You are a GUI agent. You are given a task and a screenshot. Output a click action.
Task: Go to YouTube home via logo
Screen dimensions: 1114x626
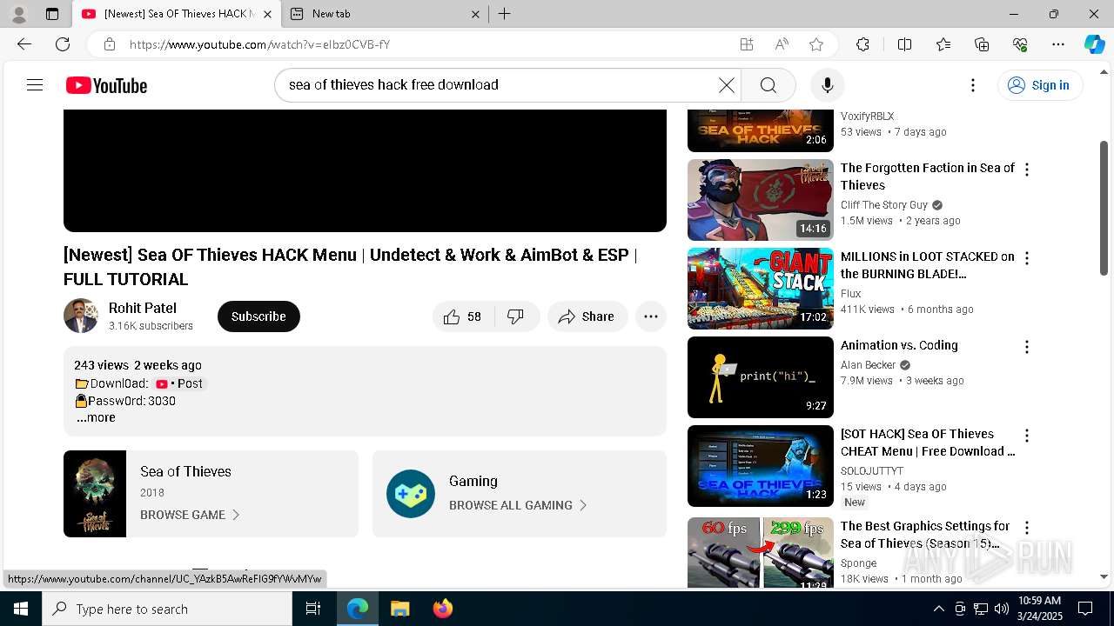[106, 85]
